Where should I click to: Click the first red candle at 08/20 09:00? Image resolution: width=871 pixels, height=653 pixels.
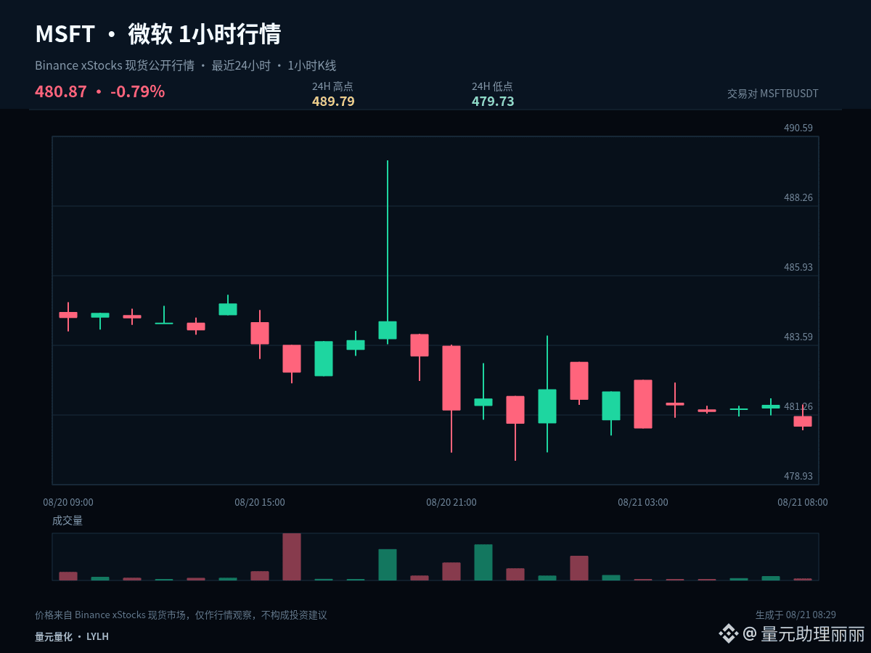click(68, 315)
